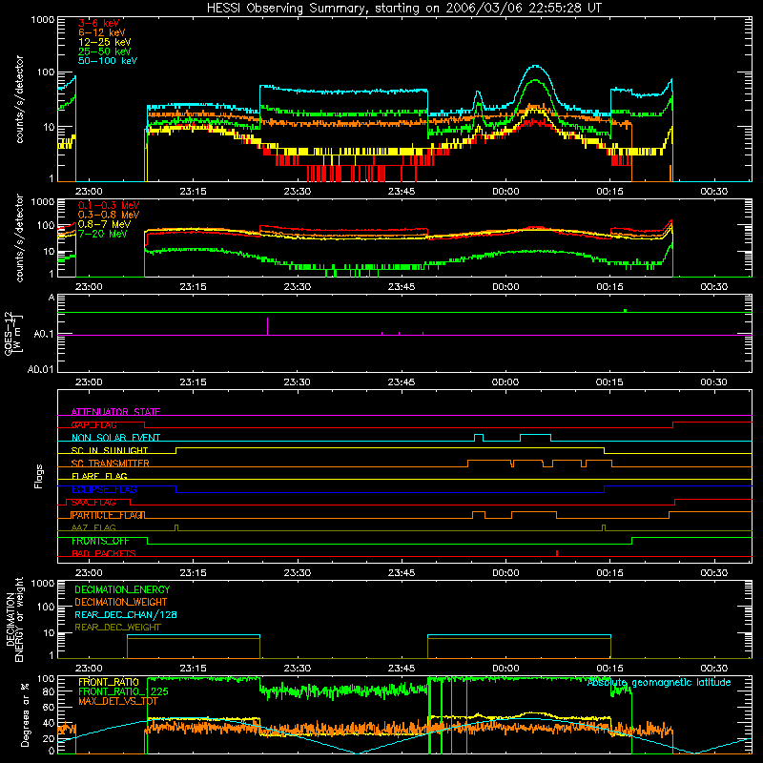
Task: Click the DECIMATION ENERGY or weight axis label
Action: [14, 620]
